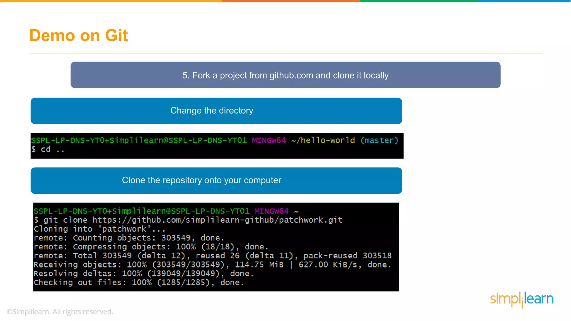The width and height of the screenshot is (571, 321).
Task: Click the 'remote: Counting objects: 303549, done.' line
Action: point(129,238)
